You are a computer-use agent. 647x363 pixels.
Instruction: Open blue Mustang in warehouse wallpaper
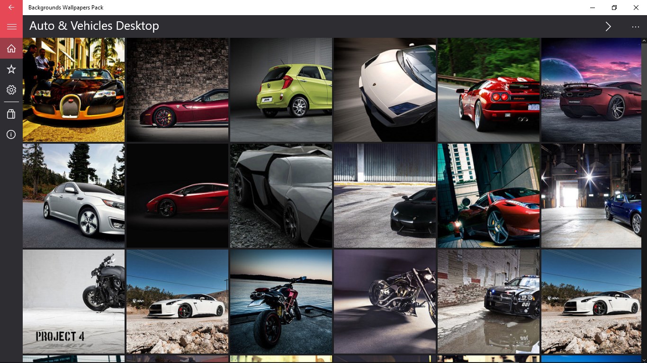tap(592, 196)
